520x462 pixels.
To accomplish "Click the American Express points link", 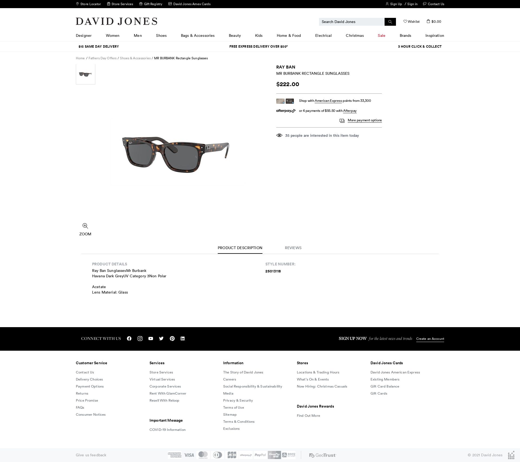I will [328, 101].
